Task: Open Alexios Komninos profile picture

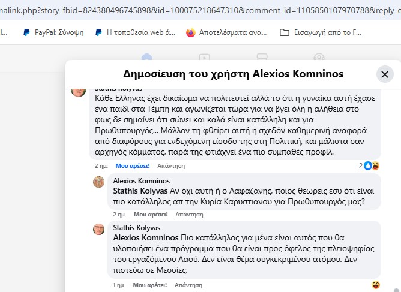Action: [98, 182]
